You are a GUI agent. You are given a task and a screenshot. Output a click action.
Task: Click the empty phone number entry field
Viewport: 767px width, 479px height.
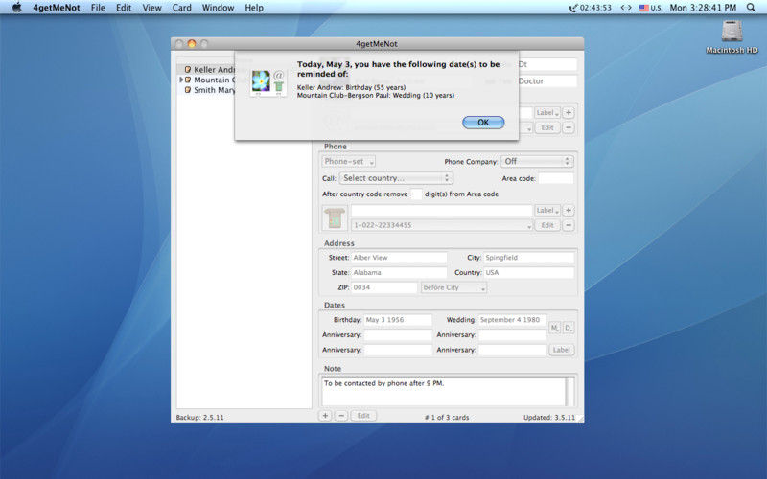click(442, 210)
